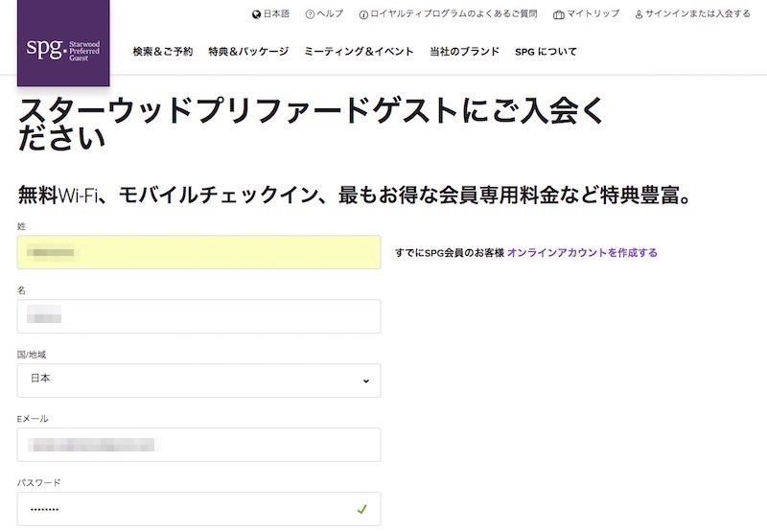This screenshot has width=767, height=532.
Task: Click the globe icon beside 日本語
Action: point(256,14)
